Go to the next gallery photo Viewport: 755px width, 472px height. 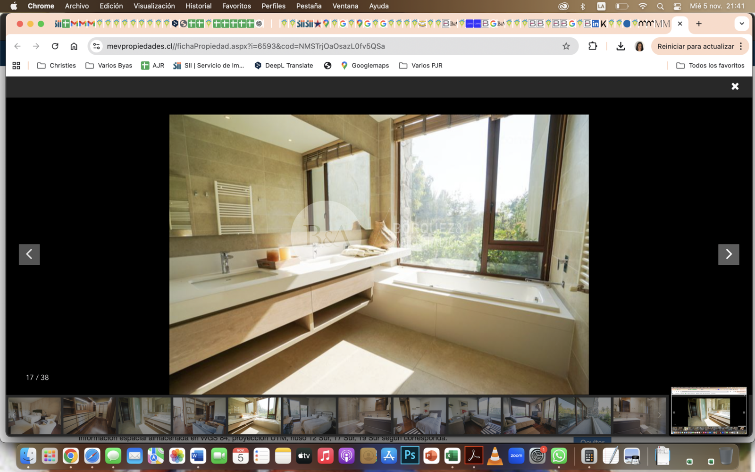[729, 254]
